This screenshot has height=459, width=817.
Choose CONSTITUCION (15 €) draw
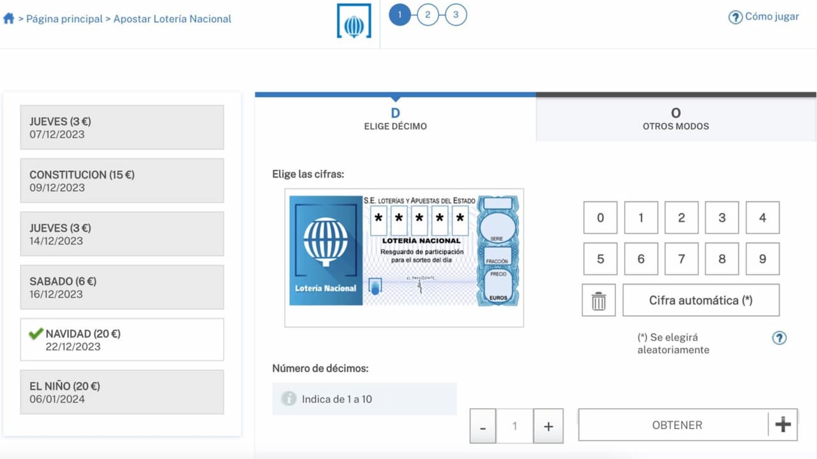coord(122,180)
